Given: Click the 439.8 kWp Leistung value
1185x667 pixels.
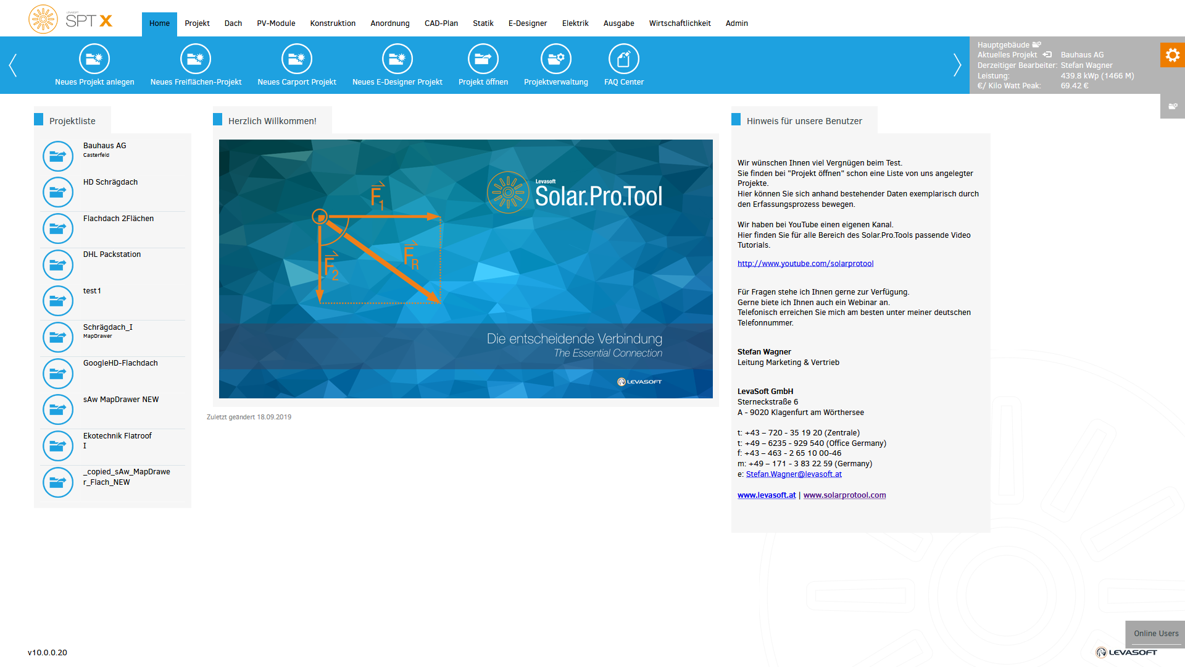Looking at the screenshot, I should (1097, 76).
